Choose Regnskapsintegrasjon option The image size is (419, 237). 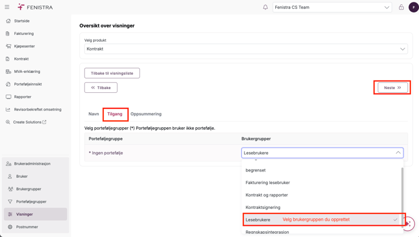pyautogui.click(x=321, y=231)
